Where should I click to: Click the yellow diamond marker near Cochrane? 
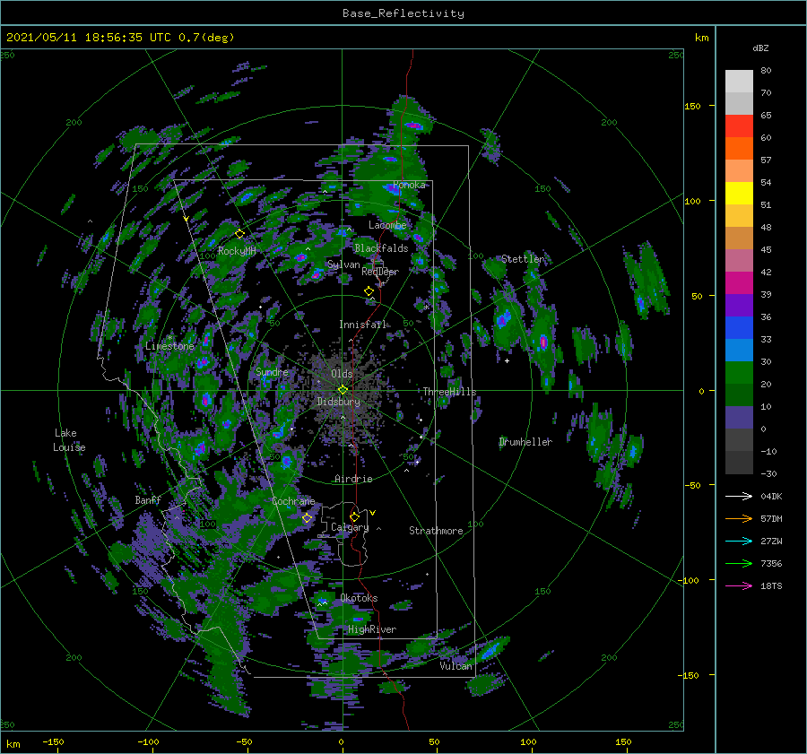[x=307, y=518]
